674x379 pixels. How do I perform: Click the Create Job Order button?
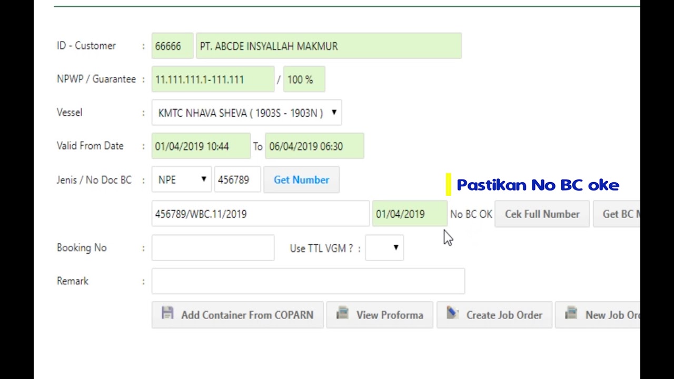494,315
